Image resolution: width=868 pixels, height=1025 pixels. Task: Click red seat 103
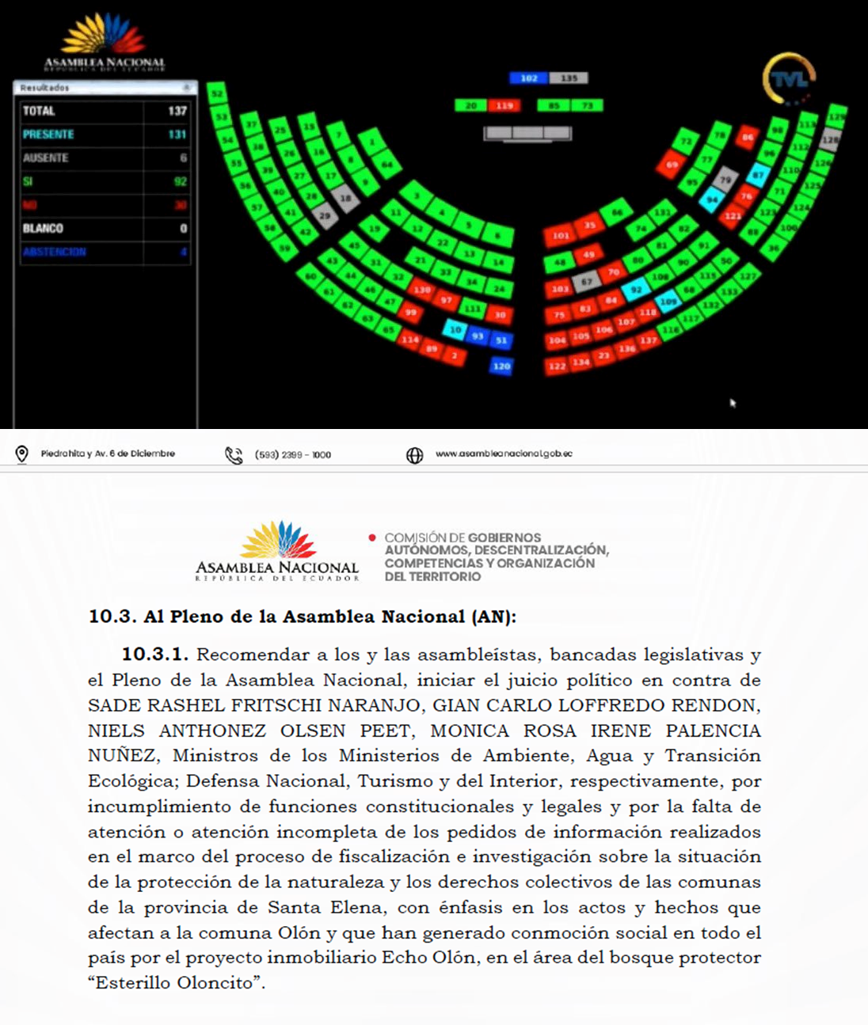(x=560, y=289)
